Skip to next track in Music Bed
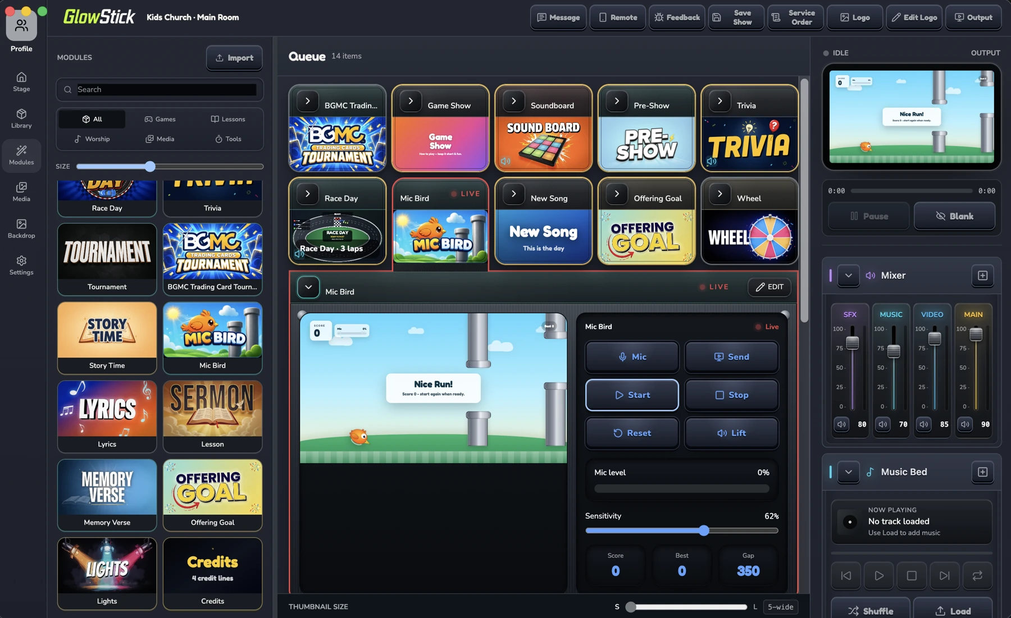The width and height of the screenshot is (1011, 618). (945, 575)
